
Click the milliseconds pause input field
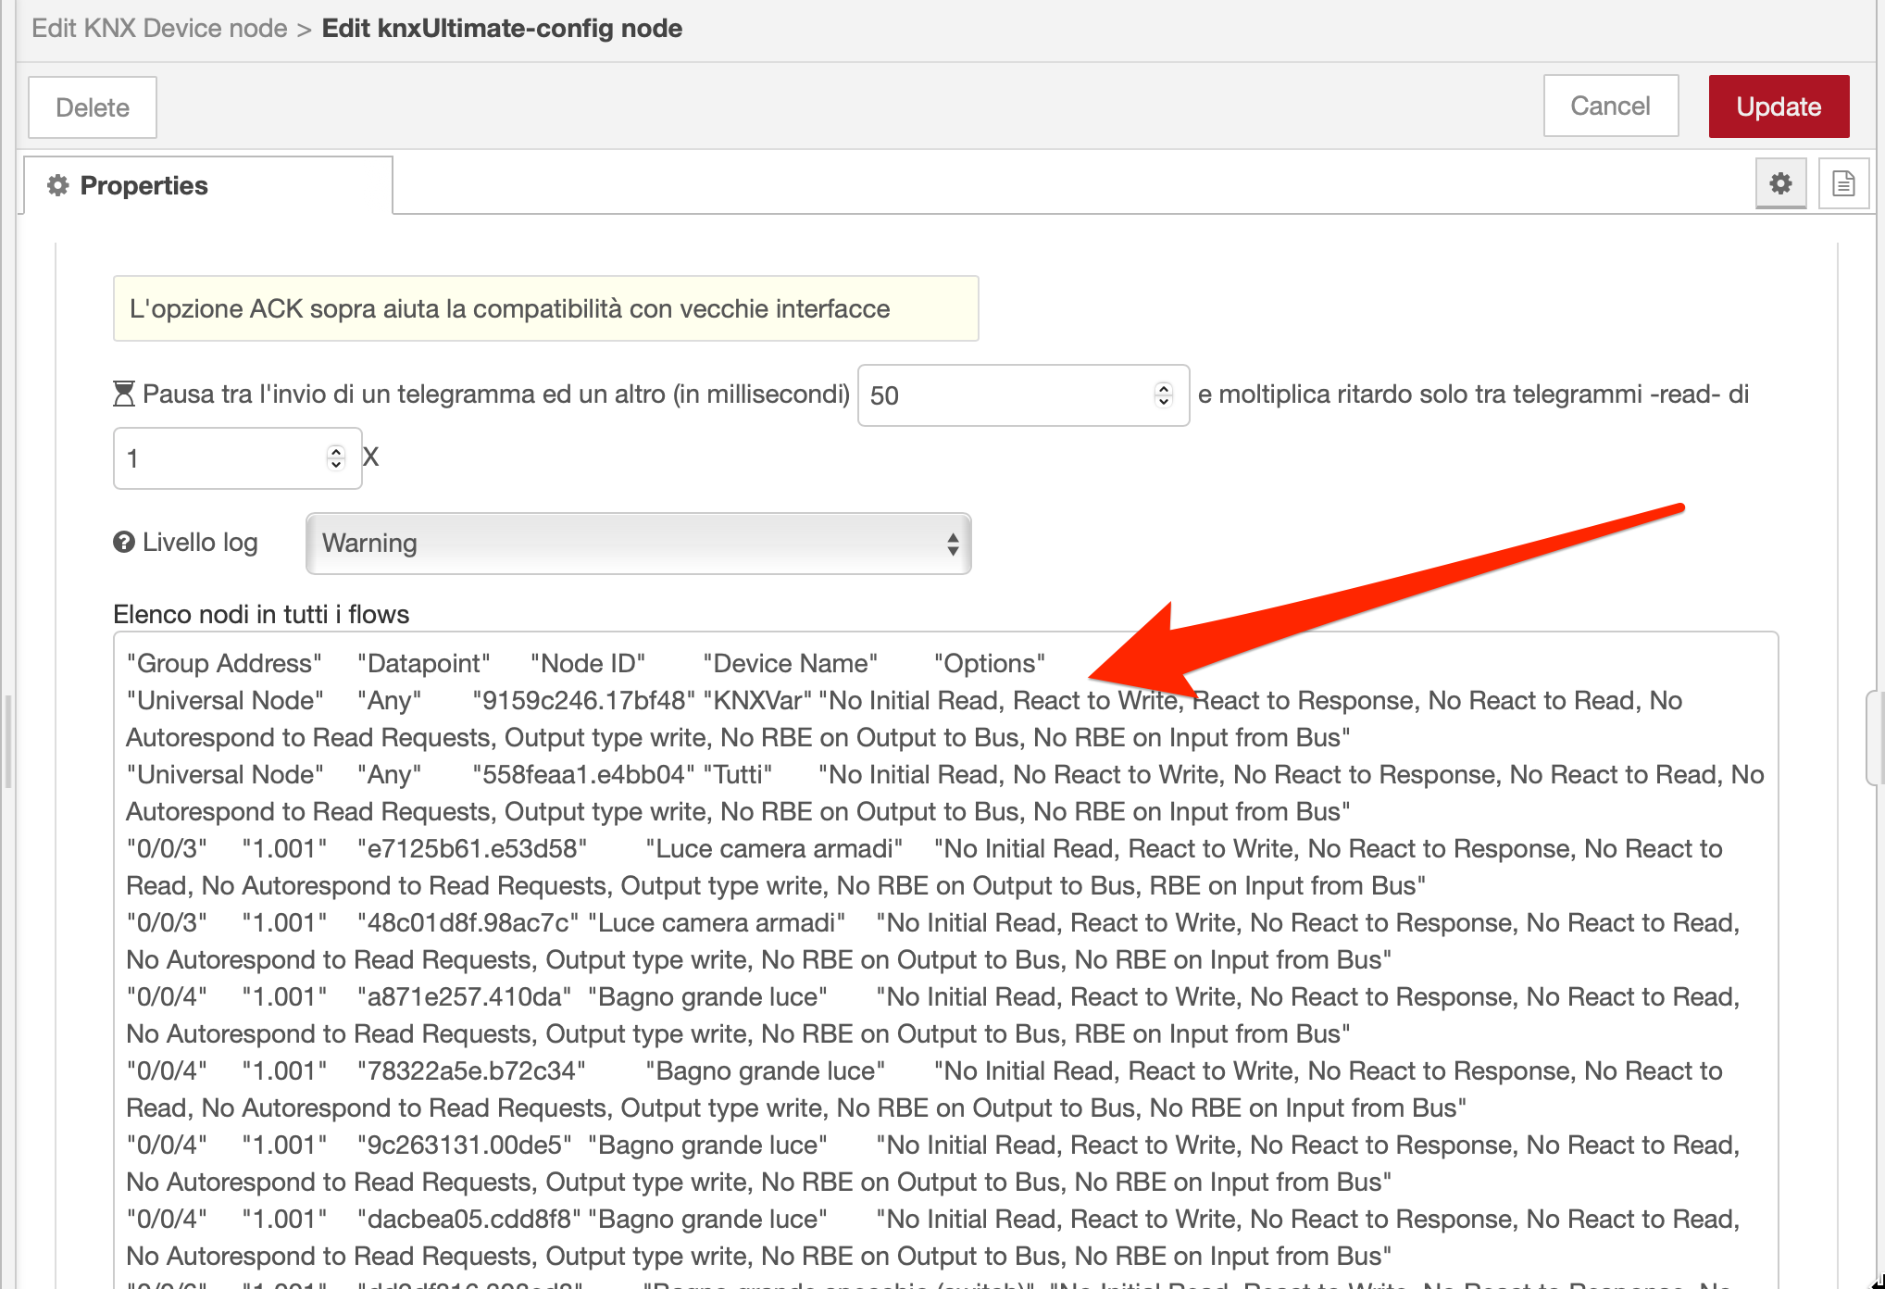pos(1005,395)
